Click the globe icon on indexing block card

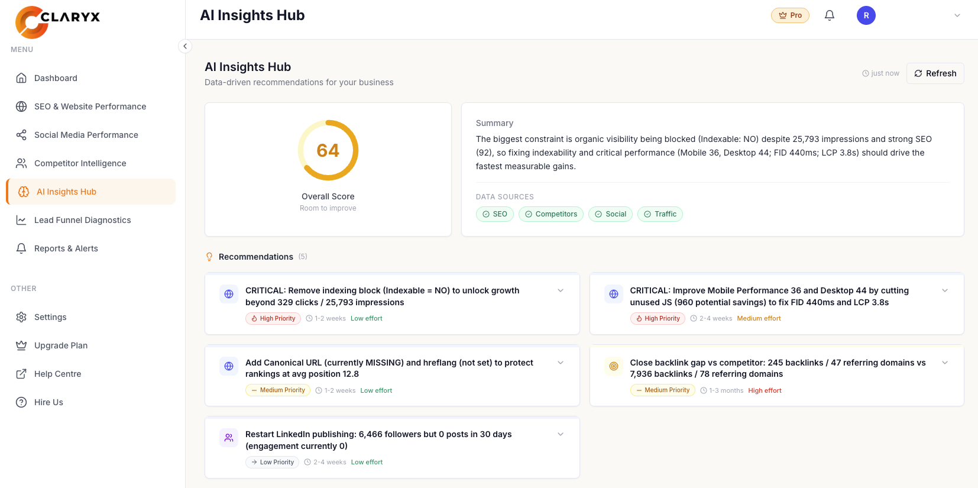tap(229, 294)
